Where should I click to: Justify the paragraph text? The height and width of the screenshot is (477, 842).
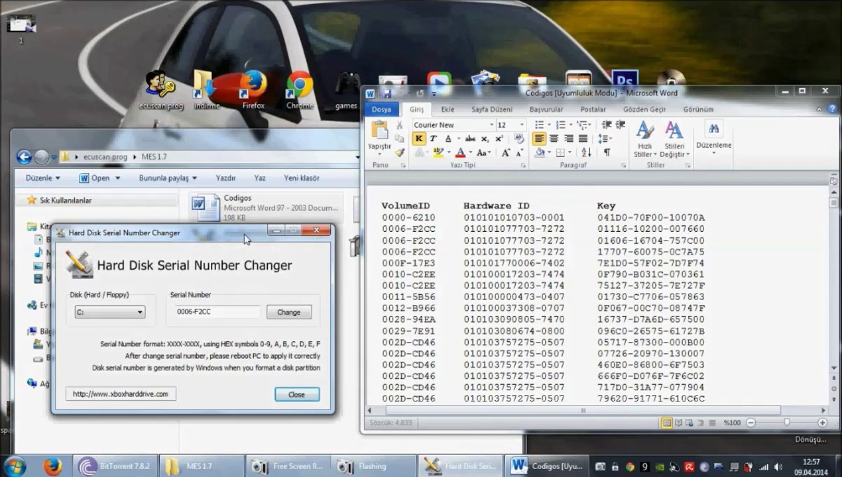[583, 138]
